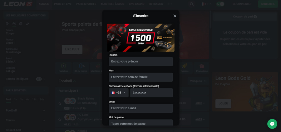This screenshot has width=281, height=132.
Task: Click the Se Connecter button
Action: pyautogui.click(x=242, y=4)
